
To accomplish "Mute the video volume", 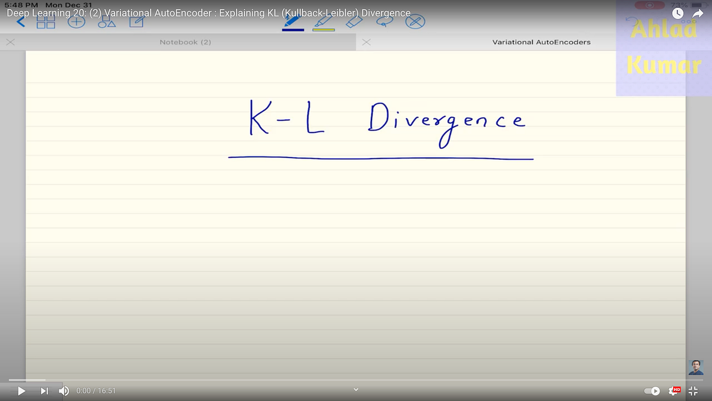I will pos(64,390).
